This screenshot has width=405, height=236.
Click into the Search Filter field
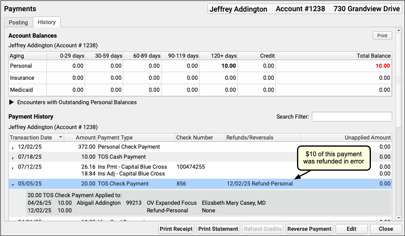coord(352,117)
